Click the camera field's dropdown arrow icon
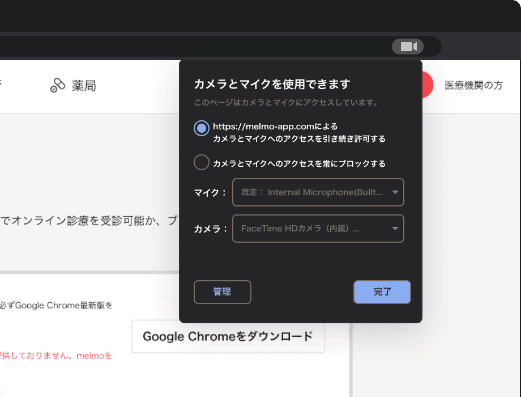The image size is (521, 397). click(394, 229)
